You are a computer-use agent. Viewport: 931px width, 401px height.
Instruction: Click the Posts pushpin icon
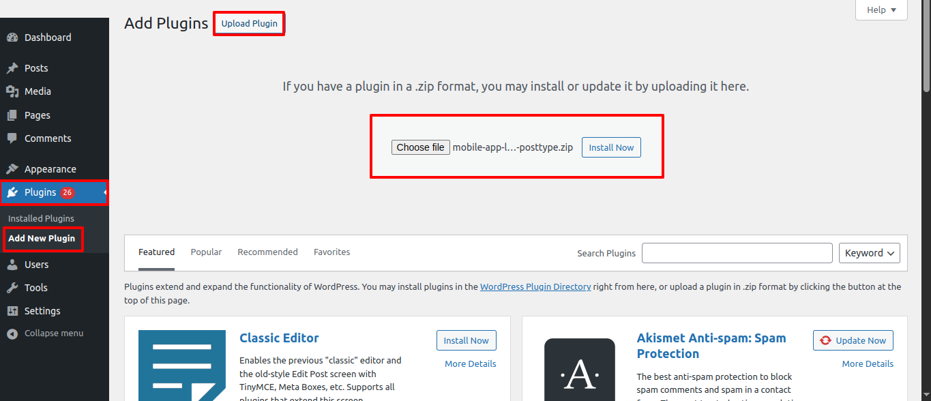pyautogui.click(x=12, y=68)
